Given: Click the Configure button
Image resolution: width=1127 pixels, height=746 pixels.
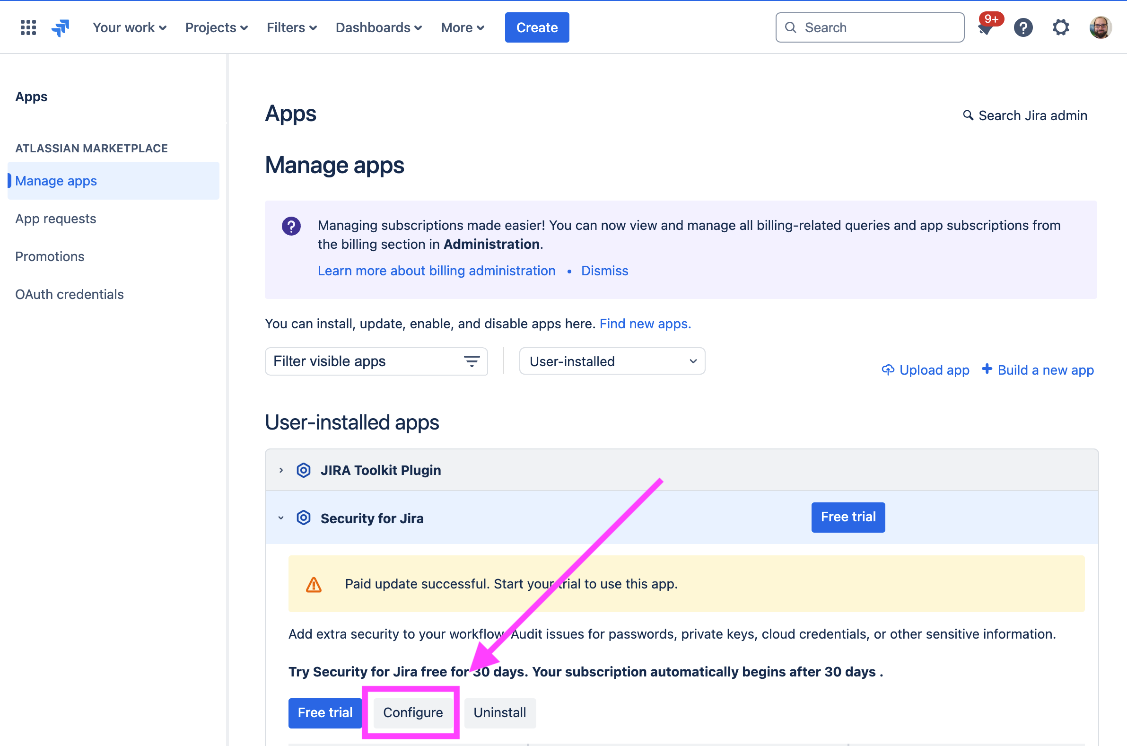Looking at the screenshot, I should [x=413, y=713].
